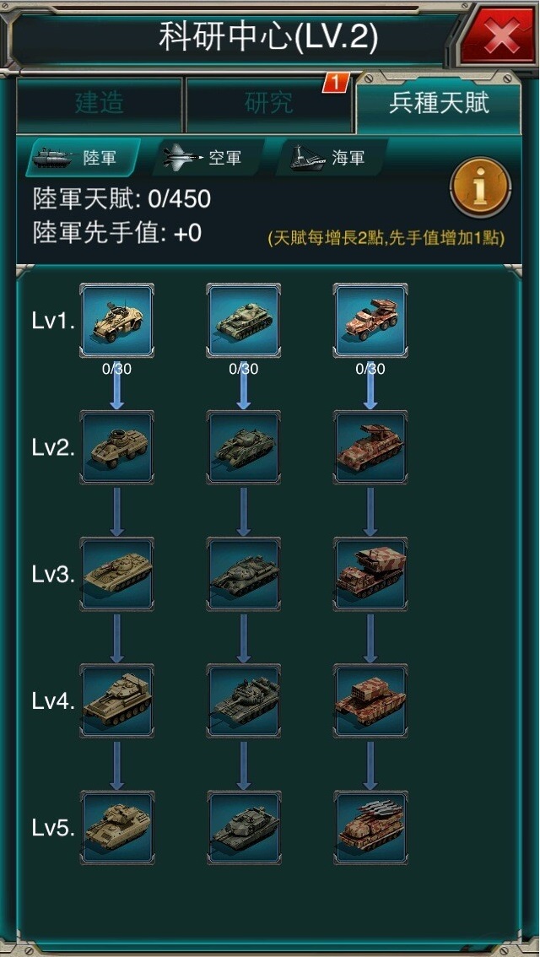Switch to the 海軍 navy category
The height and width of the screenshot is (957, 540).
point(332,158)
